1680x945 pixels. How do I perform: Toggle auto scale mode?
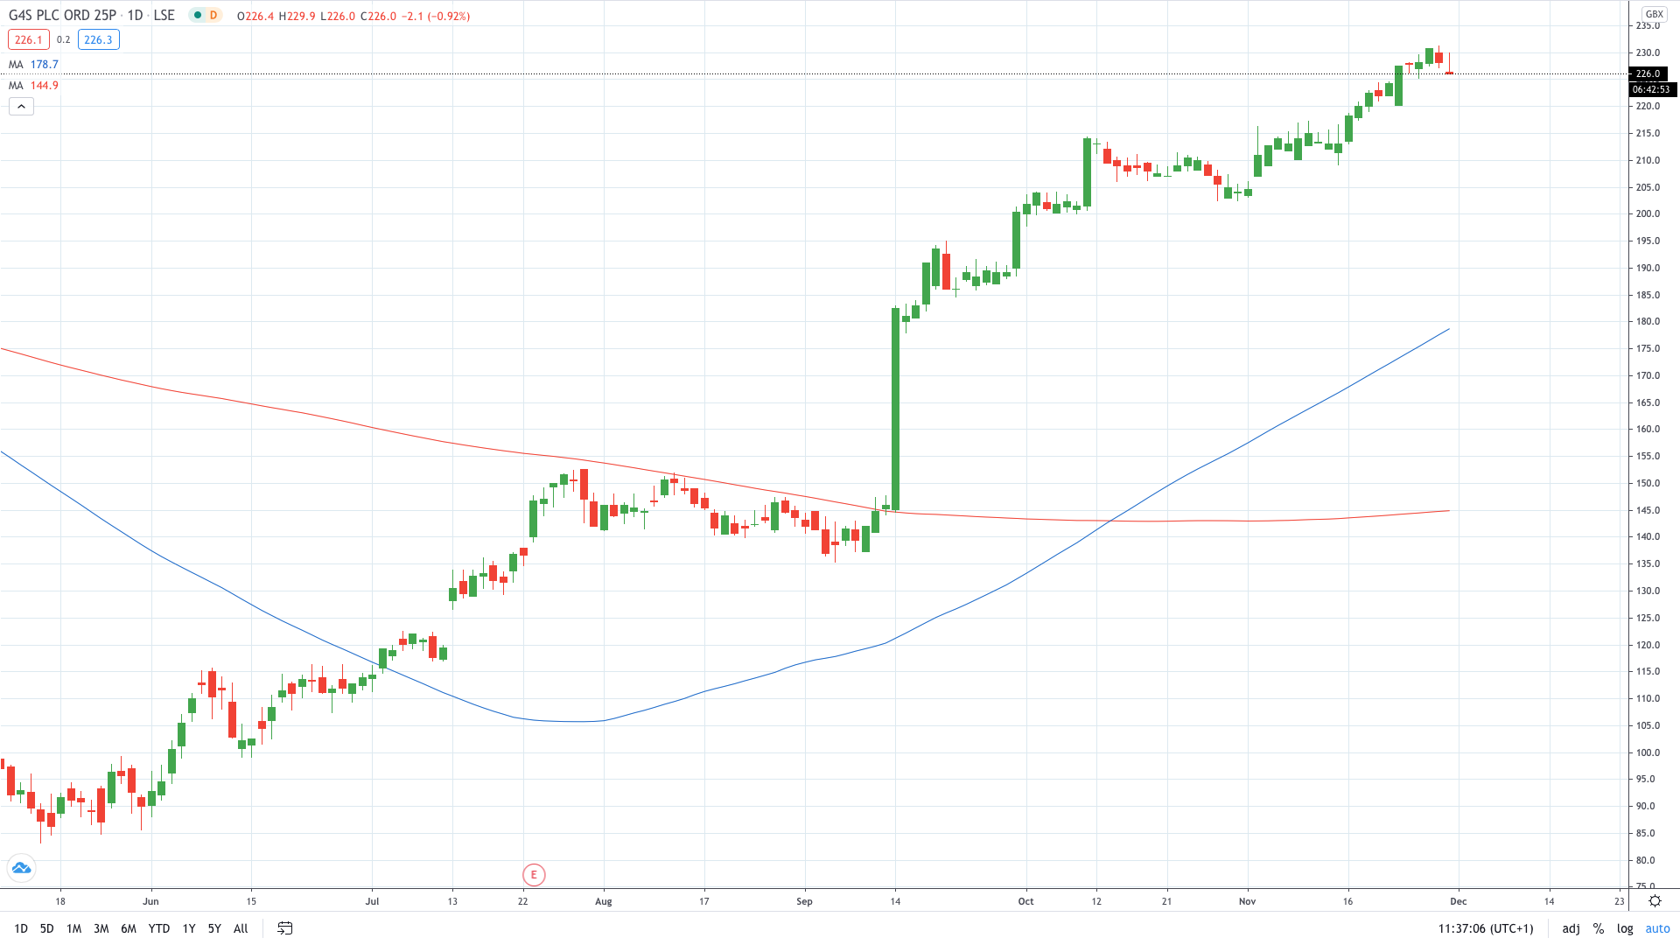point(1657,928)
